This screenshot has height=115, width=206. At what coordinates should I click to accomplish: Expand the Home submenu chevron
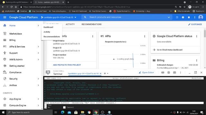click(38, 26)
